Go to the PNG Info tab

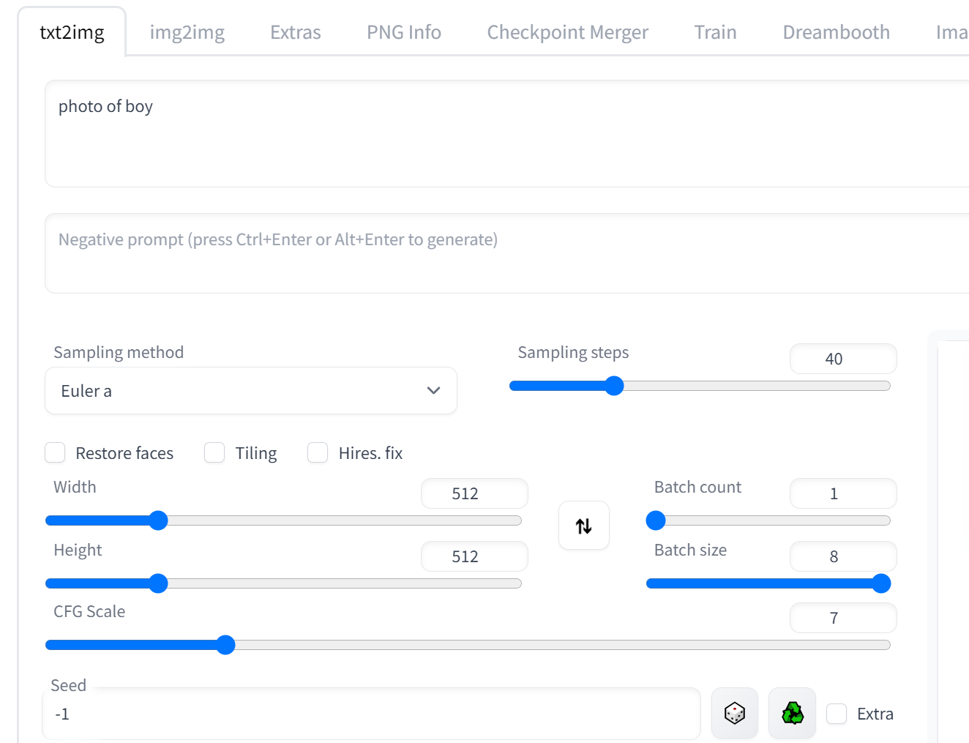[x=403, y=32]
